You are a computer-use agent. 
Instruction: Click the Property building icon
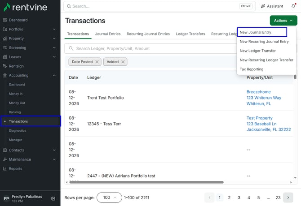coord(5,39)
